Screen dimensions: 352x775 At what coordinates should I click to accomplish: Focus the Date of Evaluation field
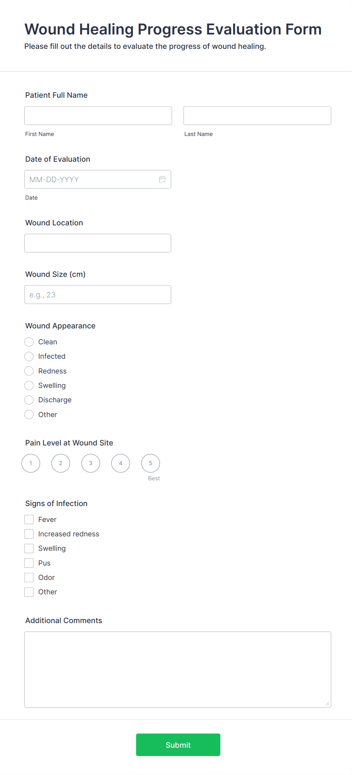pos(91,180)
